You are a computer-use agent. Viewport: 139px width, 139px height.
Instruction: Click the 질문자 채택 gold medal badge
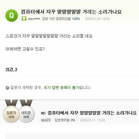pos(11,115)
